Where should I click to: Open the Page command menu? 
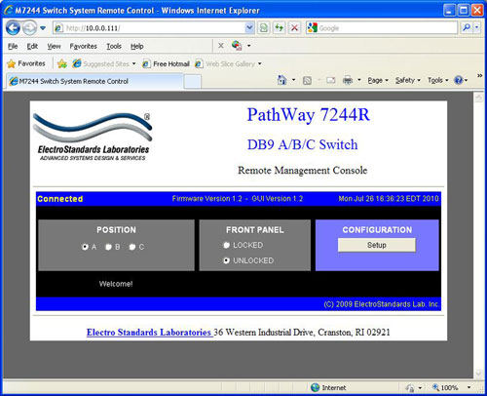pyautogui.click(x=378, y=80)
